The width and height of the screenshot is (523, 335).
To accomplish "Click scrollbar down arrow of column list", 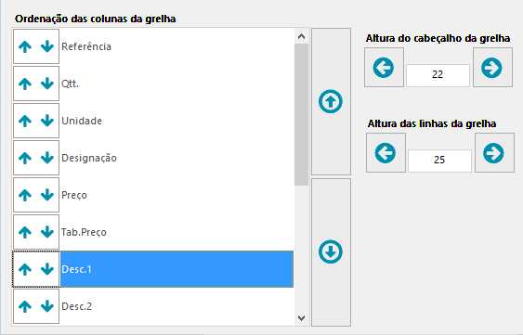I will (302, 318).
